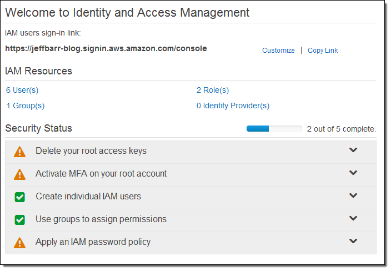Click warning icon beside Delete root access keys
Viewport: 391px width, 271px height.
[x=19, y=152]
